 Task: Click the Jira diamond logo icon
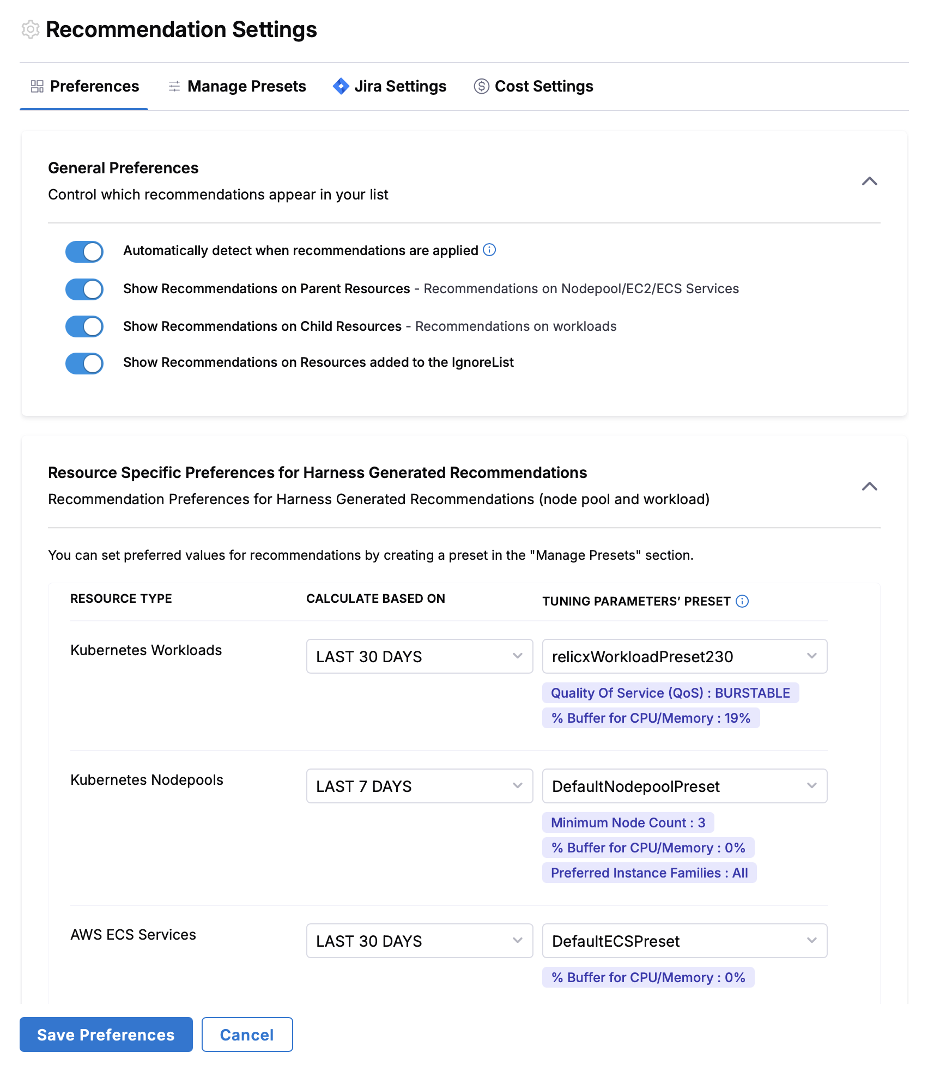pos(341,86)
